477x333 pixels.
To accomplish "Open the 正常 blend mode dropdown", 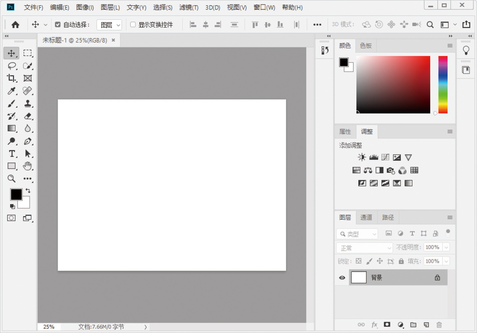I will point(365,248).
